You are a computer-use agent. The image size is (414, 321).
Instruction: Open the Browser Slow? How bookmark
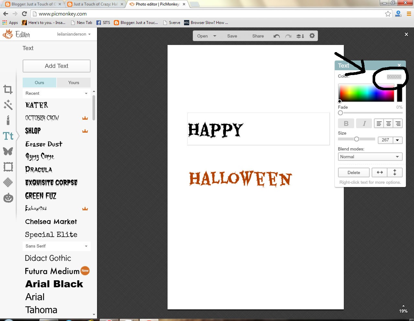click(206, 23)
